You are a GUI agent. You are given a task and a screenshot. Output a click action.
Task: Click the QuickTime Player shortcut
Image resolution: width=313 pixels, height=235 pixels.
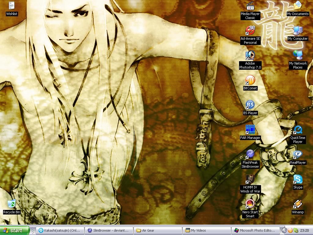(x=298, y=134)
